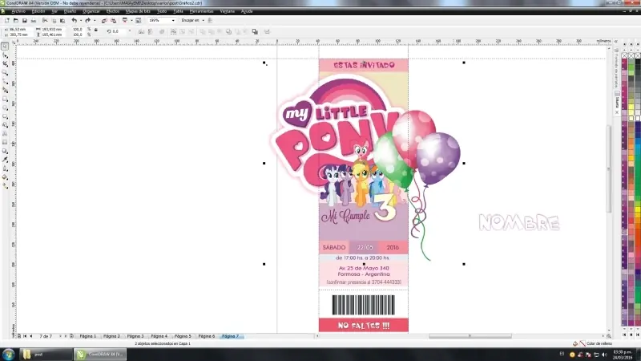The width and height of the screenshot is (641, 361).
Task: Open the Mapas de bits menu
Action: [x=138, y=11]
